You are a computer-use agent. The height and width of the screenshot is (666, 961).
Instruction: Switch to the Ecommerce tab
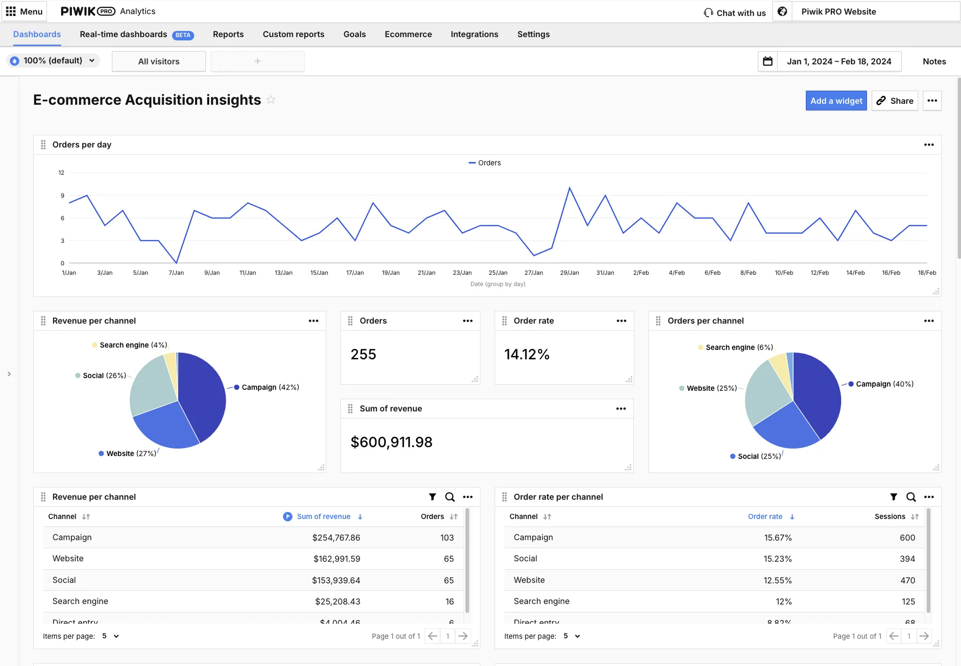coord(408,34)
